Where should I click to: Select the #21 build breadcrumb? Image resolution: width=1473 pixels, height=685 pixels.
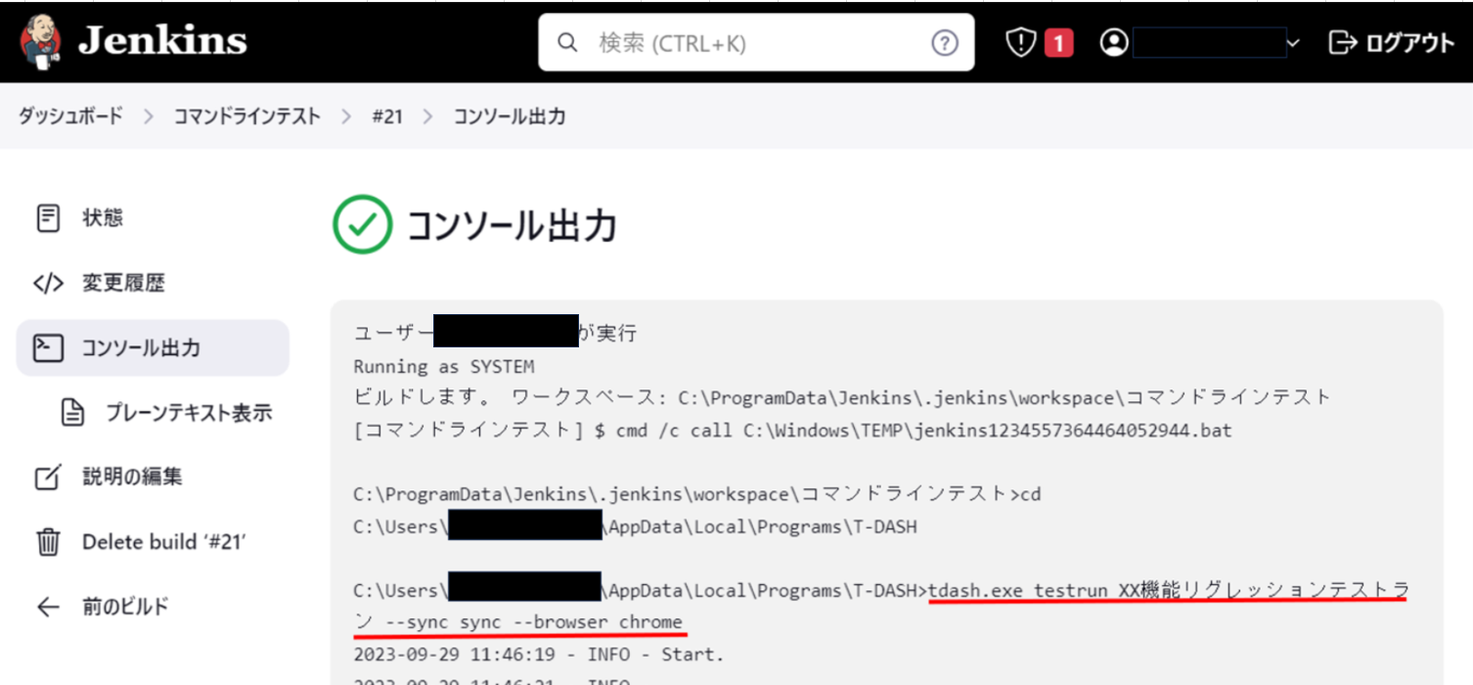(x=387, y=115)
